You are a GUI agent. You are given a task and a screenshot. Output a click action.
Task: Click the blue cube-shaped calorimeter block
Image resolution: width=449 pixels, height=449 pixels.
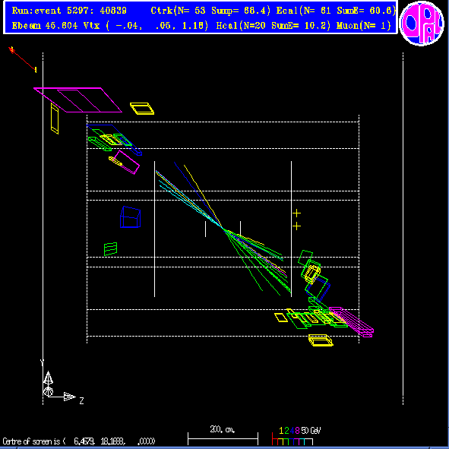pyautogui.click(x=130, y=217)
